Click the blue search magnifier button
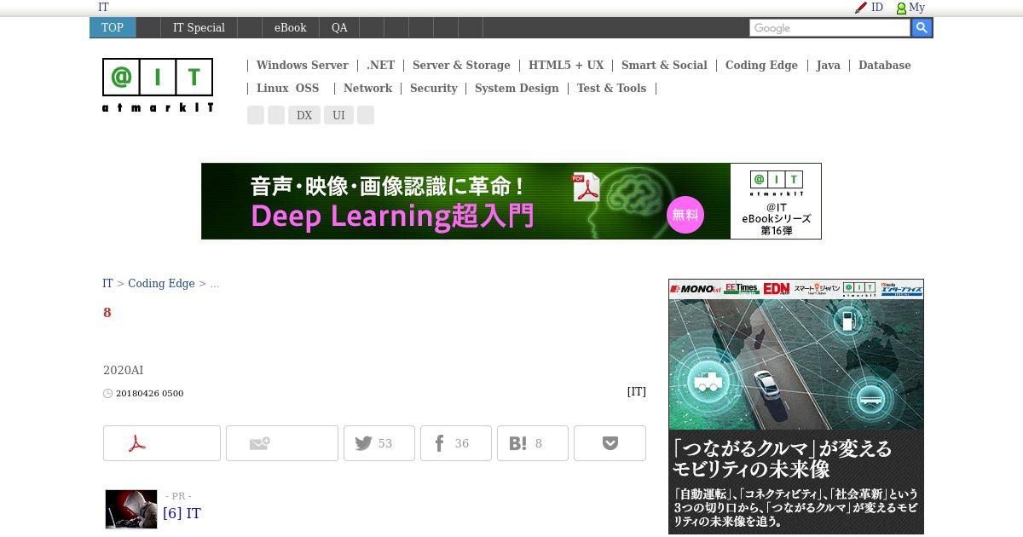1023x537 pixels. click(922, 28)
